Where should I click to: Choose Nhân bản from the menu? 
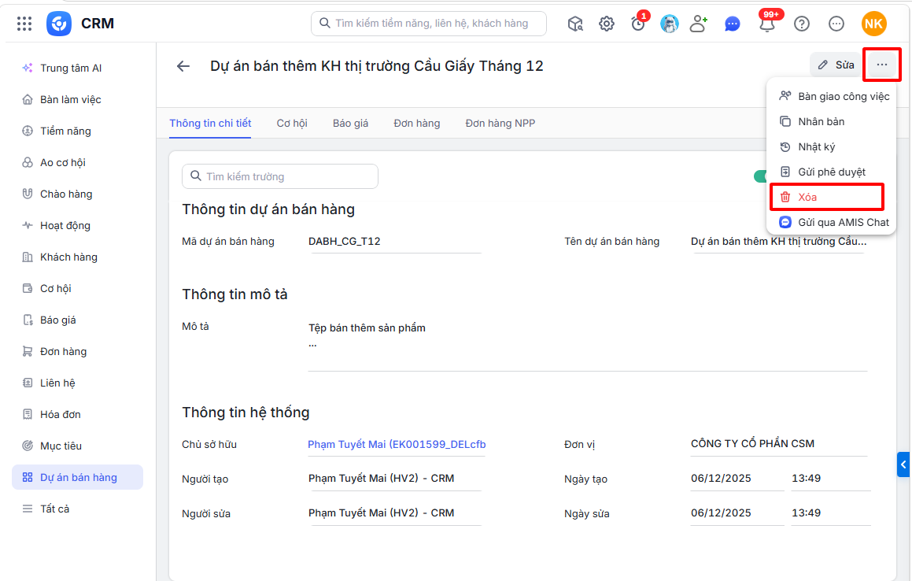coord(831,121)
